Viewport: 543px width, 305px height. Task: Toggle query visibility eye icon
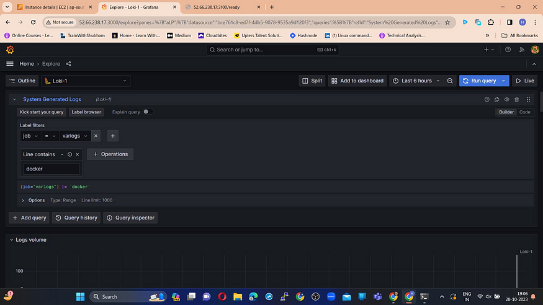point(506,99)
